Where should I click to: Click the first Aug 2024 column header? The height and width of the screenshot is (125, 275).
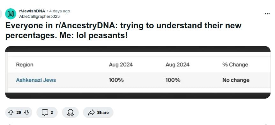(121, 65)
